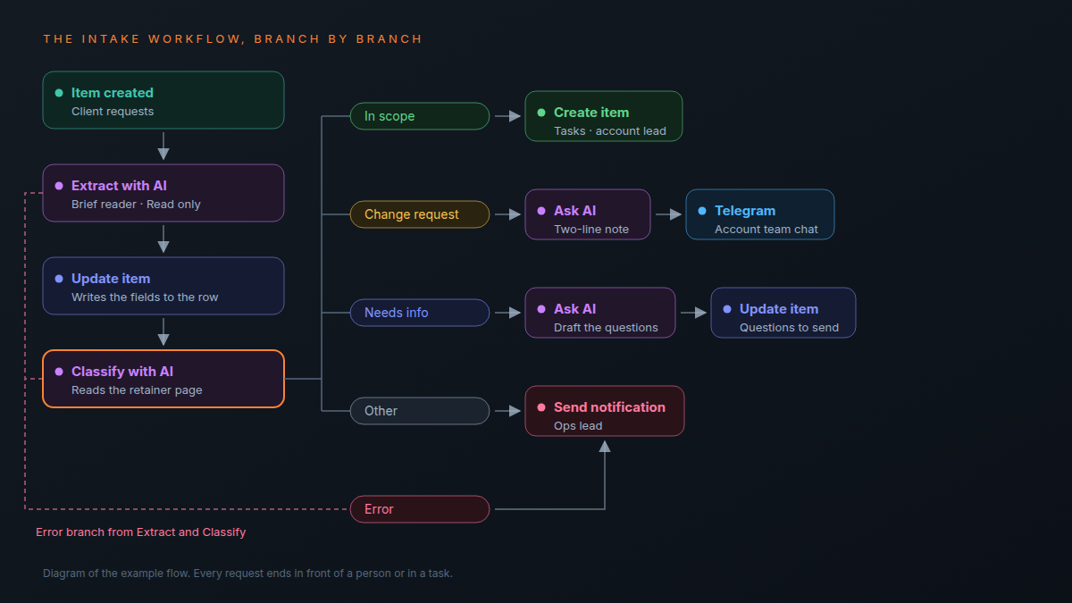Click the pink dot on Send notification

point(541,407)
